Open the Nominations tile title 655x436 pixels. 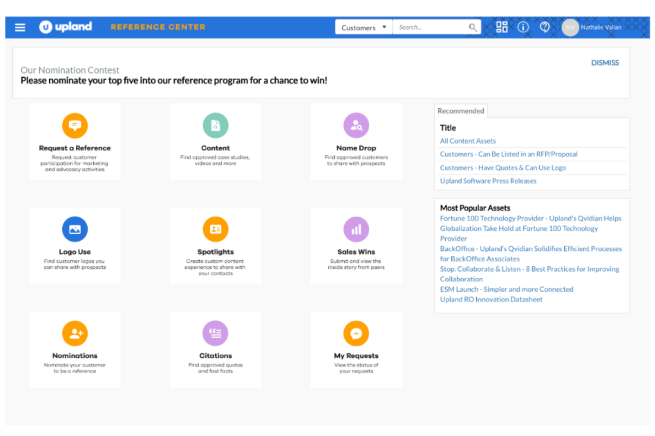click(75, 356)
